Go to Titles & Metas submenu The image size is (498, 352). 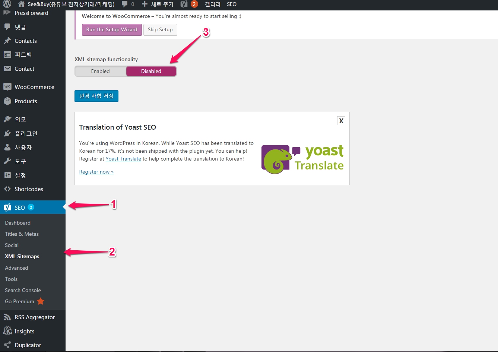tap(22, 234)
